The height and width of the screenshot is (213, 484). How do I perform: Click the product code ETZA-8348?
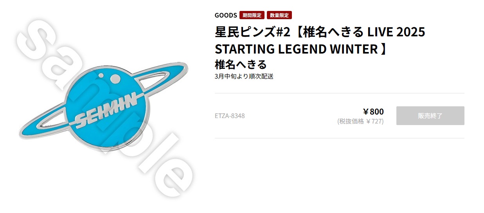(230, 116)
